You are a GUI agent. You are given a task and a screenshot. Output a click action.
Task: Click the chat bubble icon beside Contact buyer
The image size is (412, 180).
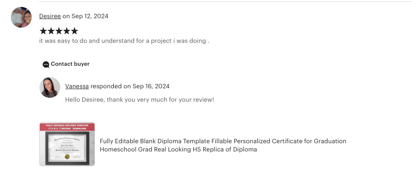click(46, 64)
